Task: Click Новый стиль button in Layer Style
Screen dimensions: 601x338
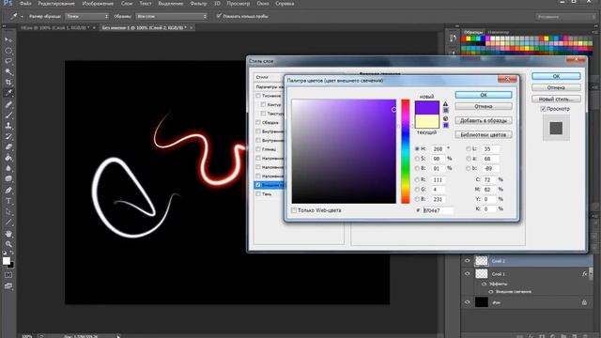Action: 556,99
